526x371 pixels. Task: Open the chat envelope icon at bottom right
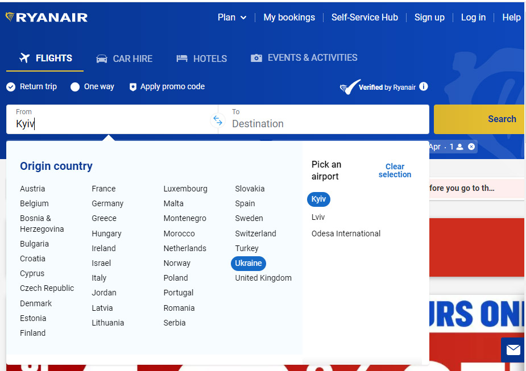click(512, 350)
